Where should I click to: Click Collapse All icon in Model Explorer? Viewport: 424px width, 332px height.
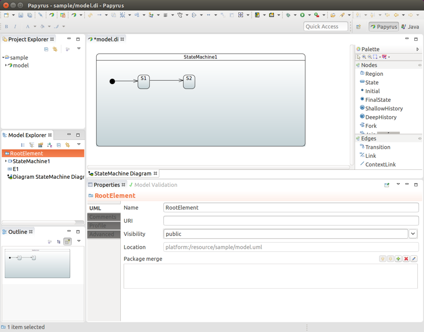point(59,145)
